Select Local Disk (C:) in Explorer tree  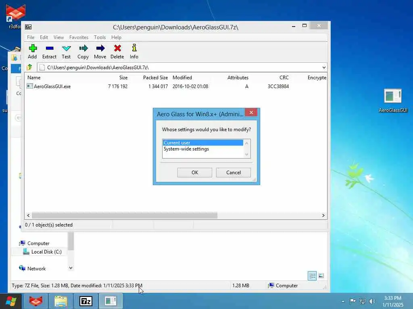[46, 252]
